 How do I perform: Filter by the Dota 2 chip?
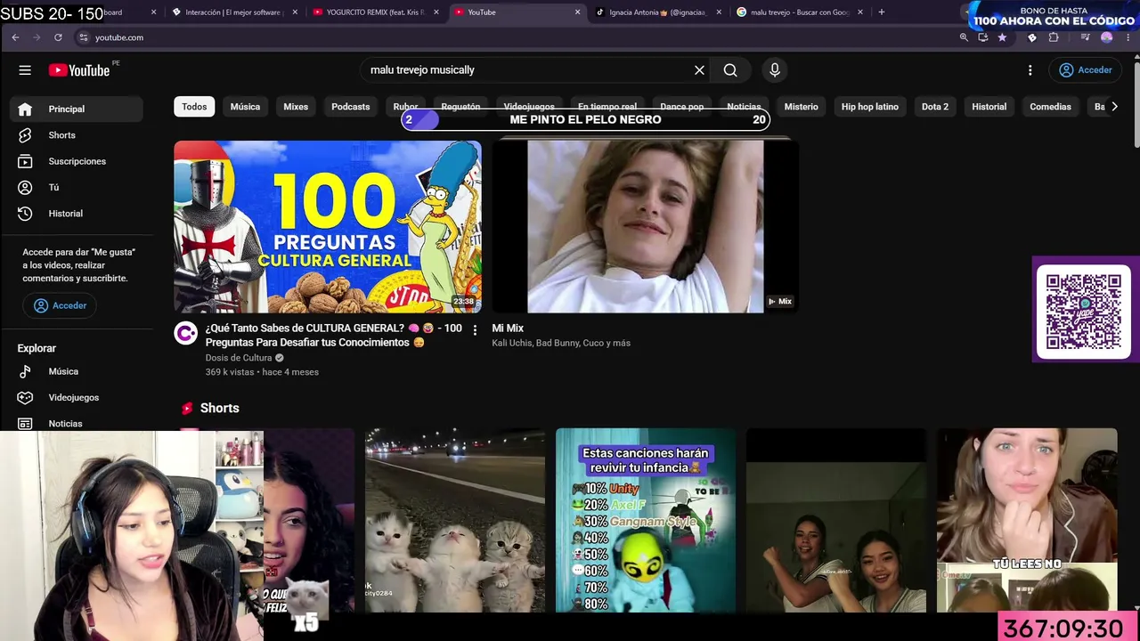[935, 107]
